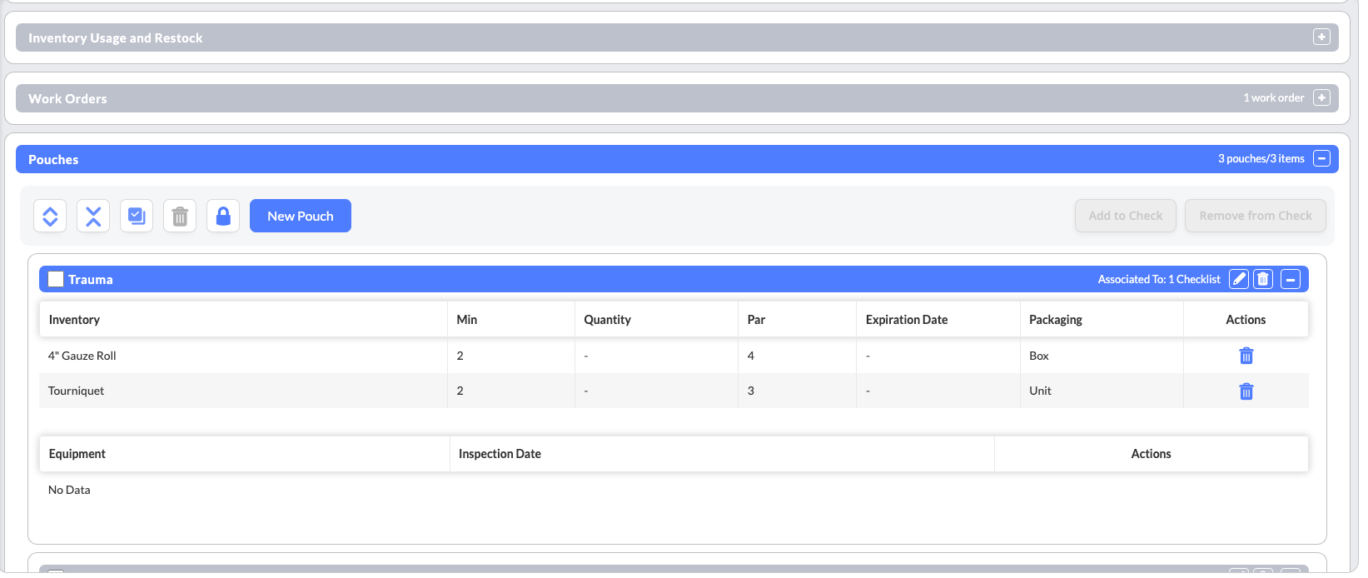
Task: Select the Tourniquet inventory name
Action: point(76,391)
